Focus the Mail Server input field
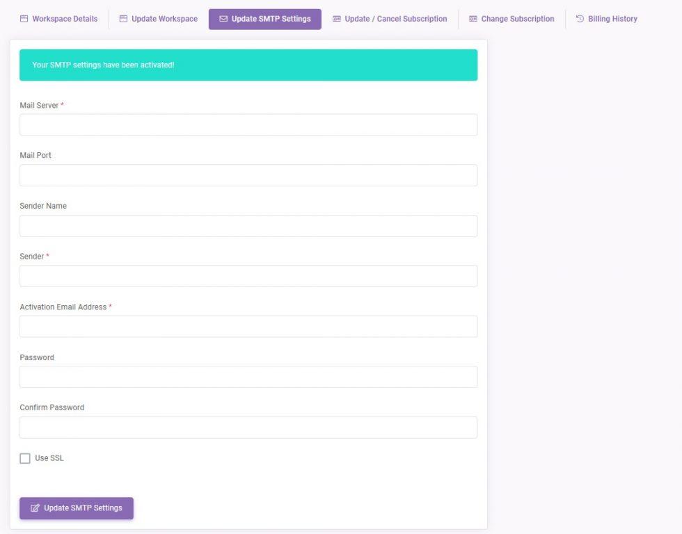The width and height of the screenshot is (682, 534). pos(248,125)
